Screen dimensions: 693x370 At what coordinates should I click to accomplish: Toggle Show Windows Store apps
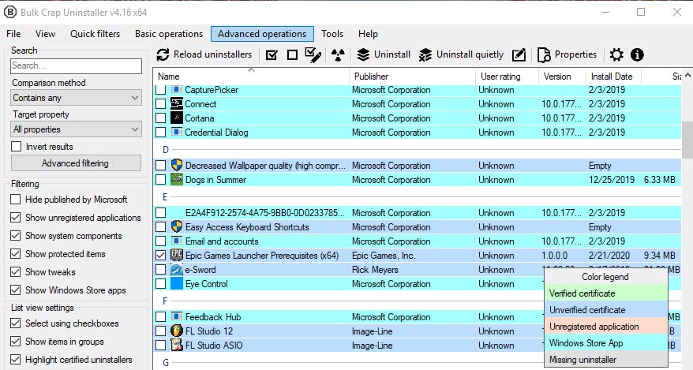pos(16,290)
